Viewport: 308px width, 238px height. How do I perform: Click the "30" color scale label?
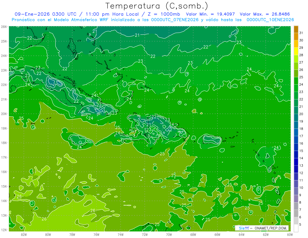(301, 41)
